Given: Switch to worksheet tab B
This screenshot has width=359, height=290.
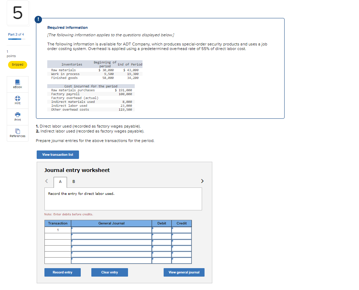Looking at the screenshot, I should click(x=74, y=181).
